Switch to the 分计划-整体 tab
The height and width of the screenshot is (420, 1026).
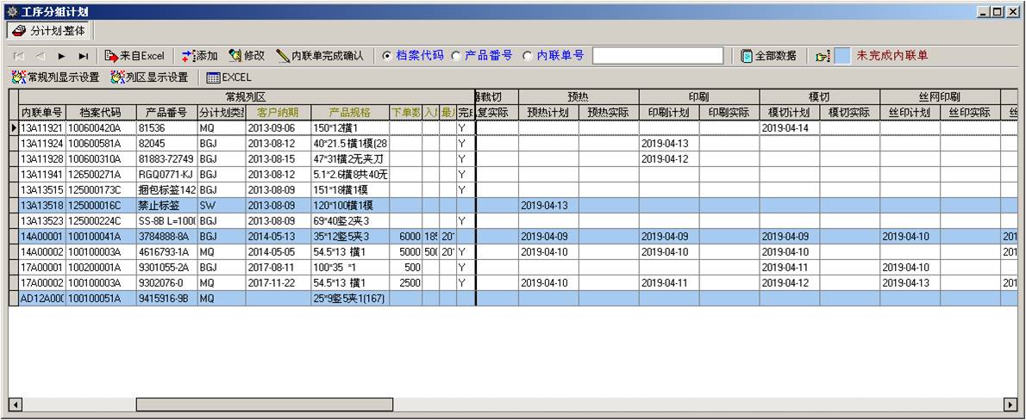point(49,30)
